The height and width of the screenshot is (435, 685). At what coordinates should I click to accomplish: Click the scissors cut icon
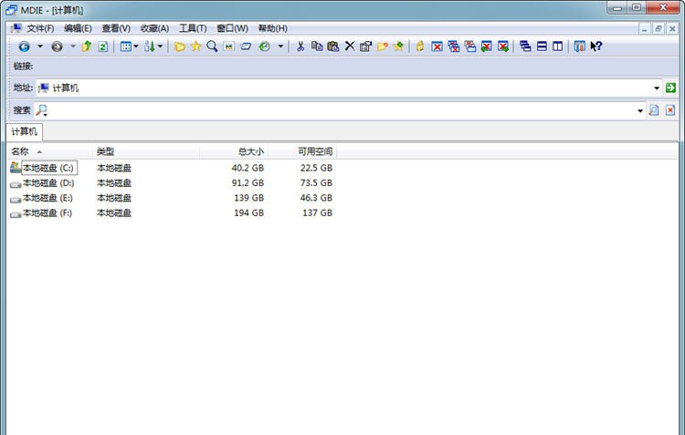[x=300, y=47]
